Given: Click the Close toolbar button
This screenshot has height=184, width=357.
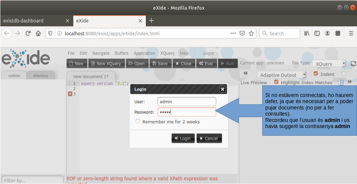Looking at the screenshot, I should tap(184, 64).
